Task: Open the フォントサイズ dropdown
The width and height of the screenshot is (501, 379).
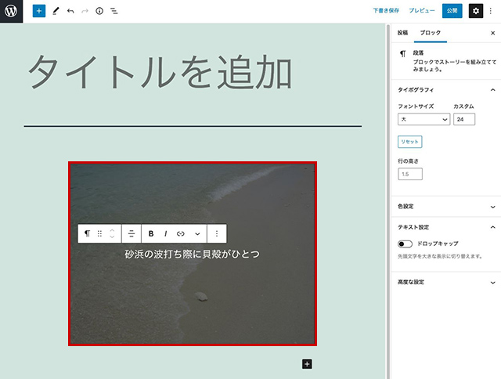Action: click(424, 119)
